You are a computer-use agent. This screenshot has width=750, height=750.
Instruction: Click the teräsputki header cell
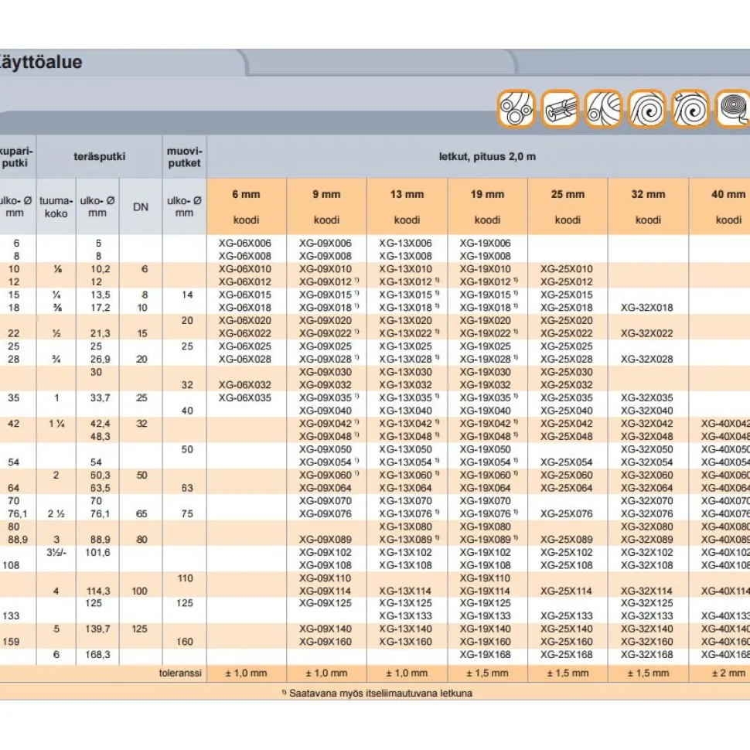100,156
